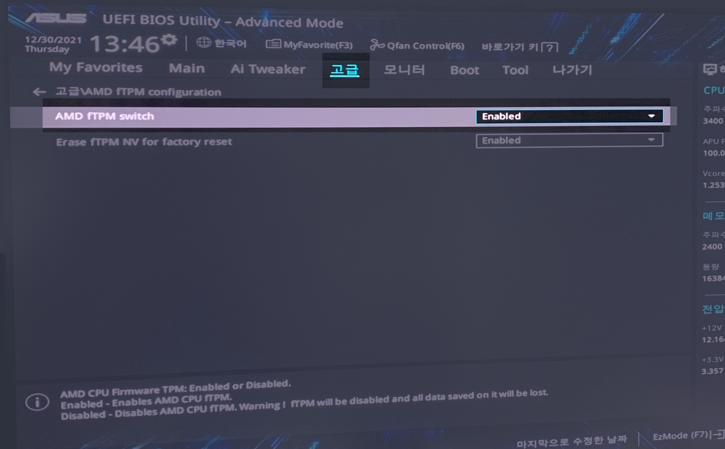The height and width of the screenshot is (449, 725).
Task: Open the Ai Tweaker tab
Action: pos(268,69)
